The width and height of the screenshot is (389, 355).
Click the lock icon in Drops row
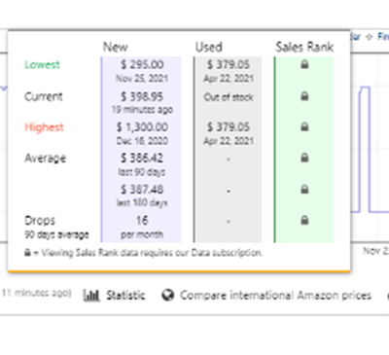click(x=304, y=220)
